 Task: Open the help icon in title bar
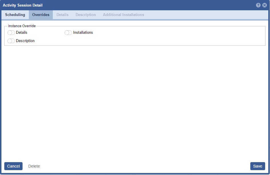tap(258, 5)
